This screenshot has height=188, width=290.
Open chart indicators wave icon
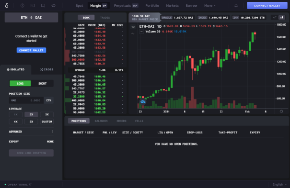click(x=133, y=33)
